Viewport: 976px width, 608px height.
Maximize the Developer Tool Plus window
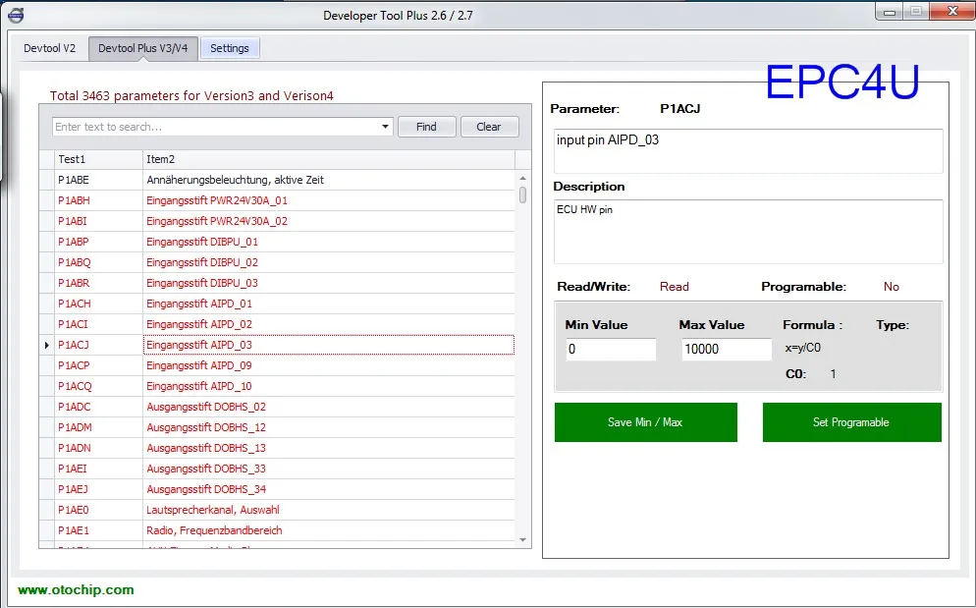pos(916,12)
